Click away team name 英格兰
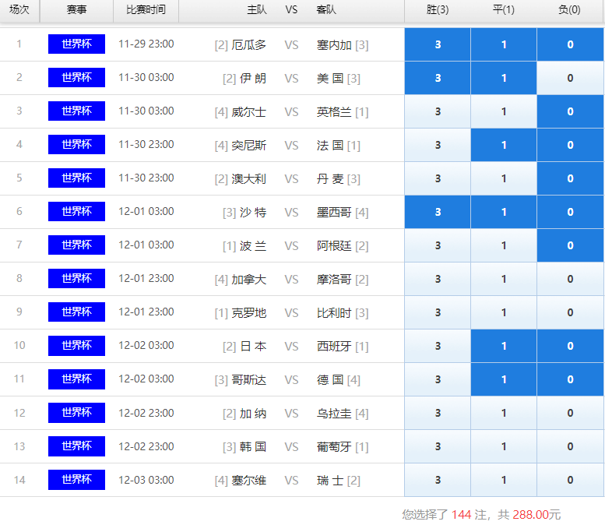The height and width of the screenshot is (525, 605). [334, 112]
